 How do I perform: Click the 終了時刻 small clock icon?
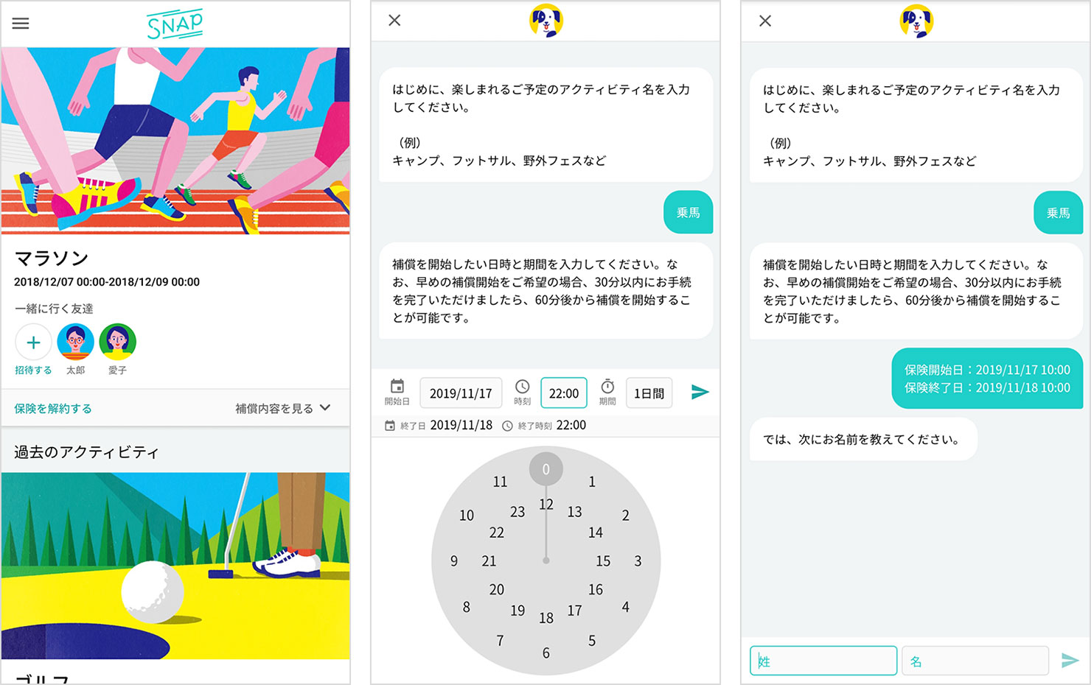click(x=507, y=426)
